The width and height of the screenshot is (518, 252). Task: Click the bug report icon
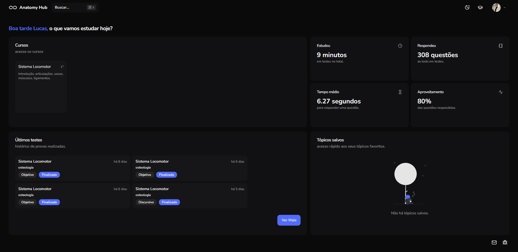click(505, 242)
